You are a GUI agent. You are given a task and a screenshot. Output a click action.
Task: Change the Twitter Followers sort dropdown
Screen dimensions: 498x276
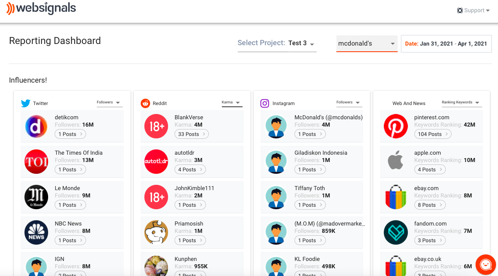(109, 103)
